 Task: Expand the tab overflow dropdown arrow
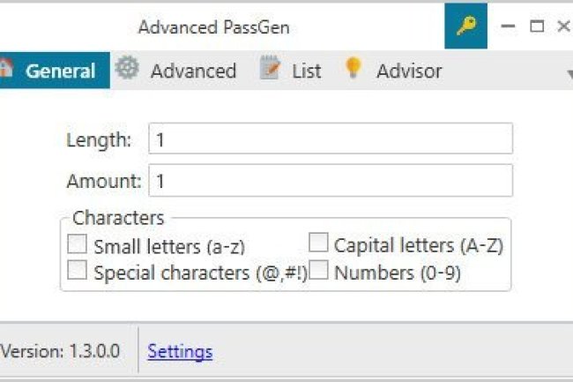[x=568, y=75]
